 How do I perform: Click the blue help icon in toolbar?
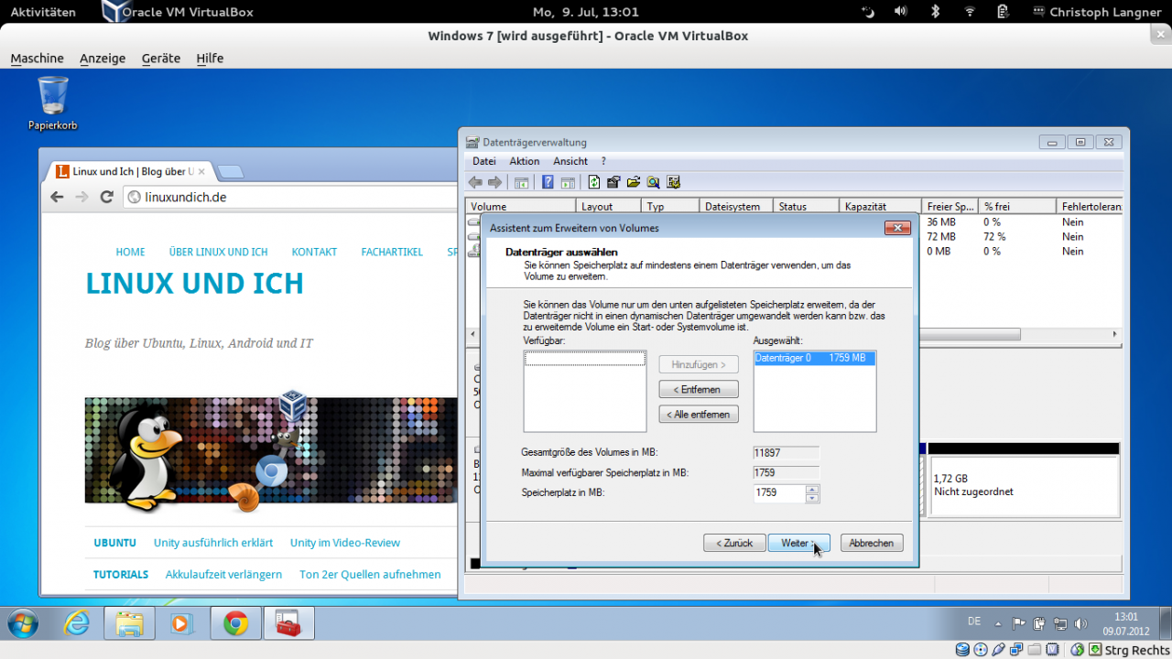click(548, 182)
